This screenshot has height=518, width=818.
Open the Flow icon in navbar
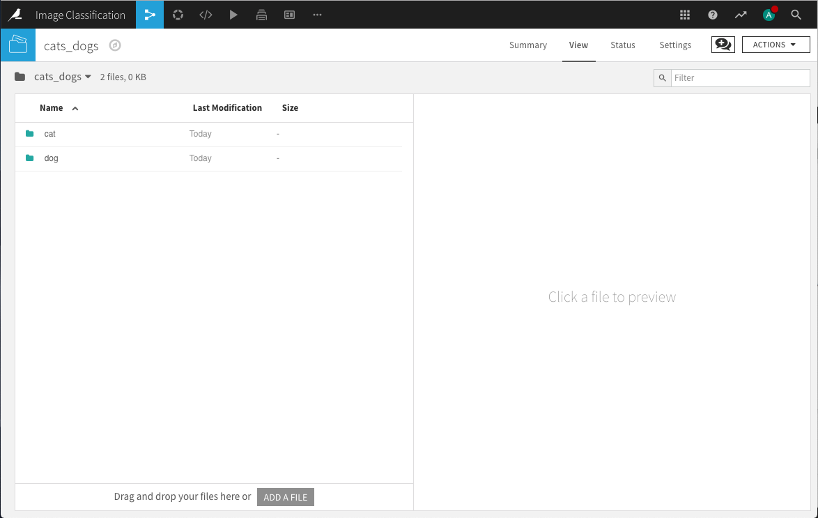tap(150, 15)
